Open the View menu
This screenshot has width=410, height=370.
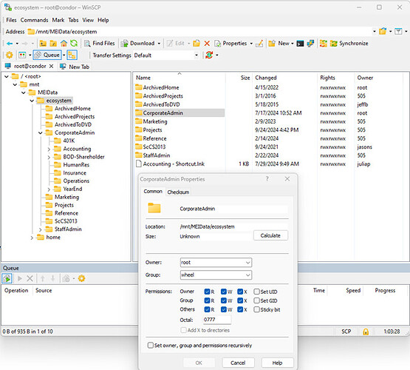click(88, 20)
